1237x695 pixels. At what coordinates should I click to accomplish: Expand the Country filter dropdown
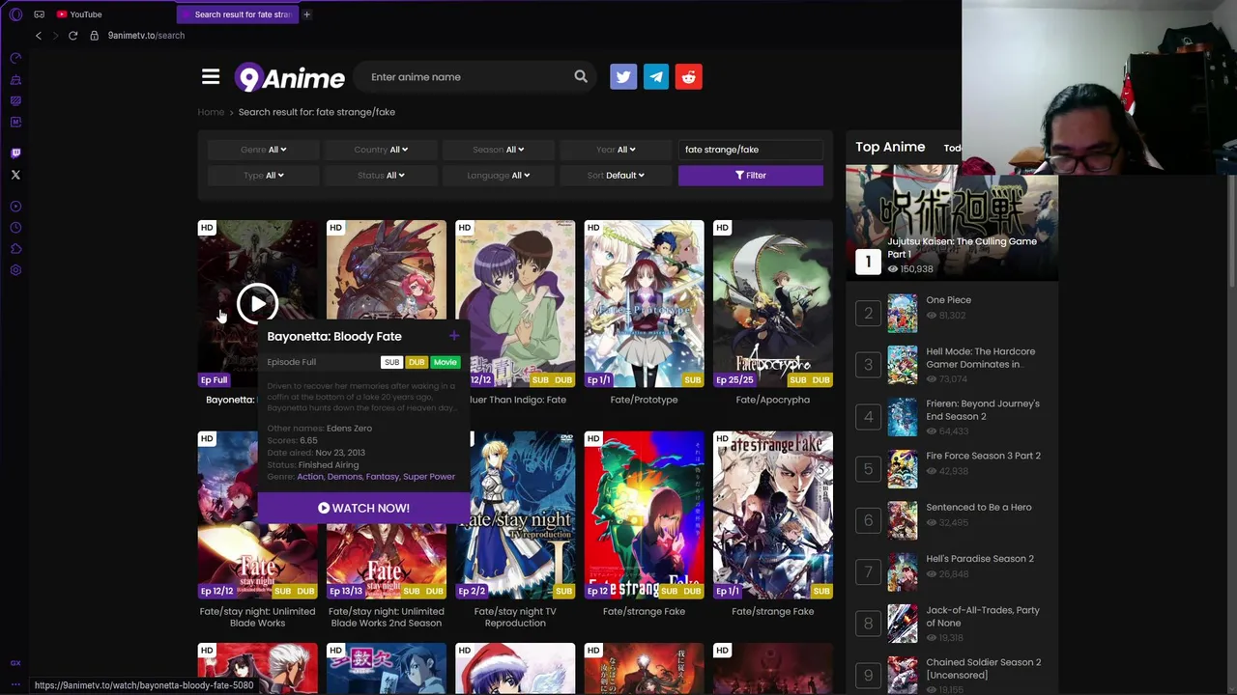[381, 150]
